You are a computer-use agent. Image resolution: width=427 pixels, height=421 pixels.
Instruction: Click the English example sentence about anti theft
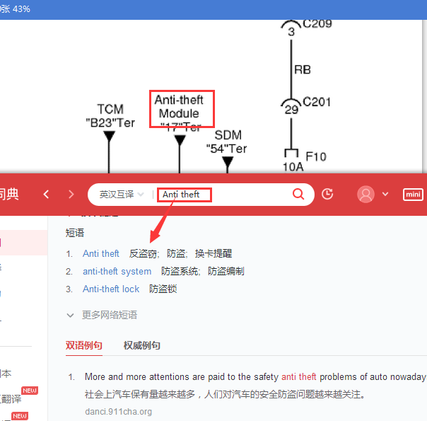[255, 377]
